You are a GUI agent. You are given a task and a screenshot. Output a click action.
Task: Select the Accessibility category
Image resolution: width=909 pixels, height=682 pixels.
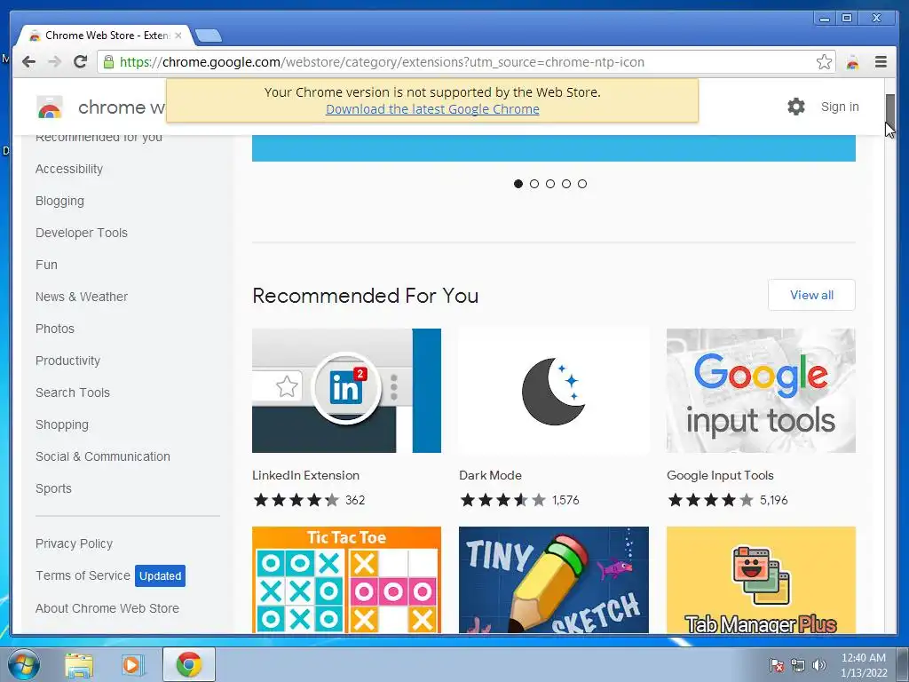coord(69,169)
